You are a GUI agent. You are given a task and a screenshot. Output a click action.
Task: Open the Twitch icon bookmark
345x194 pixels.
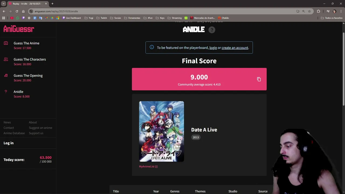pyautogui.click(x=23, y=18)
